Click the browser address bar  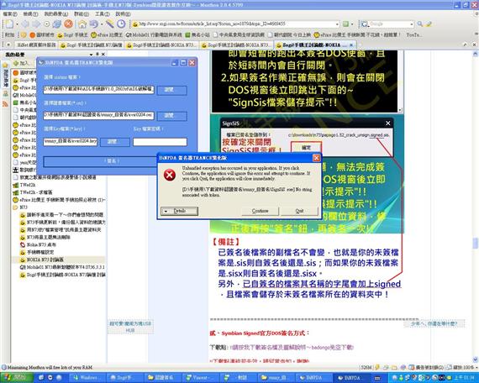[x=234, y=24]
